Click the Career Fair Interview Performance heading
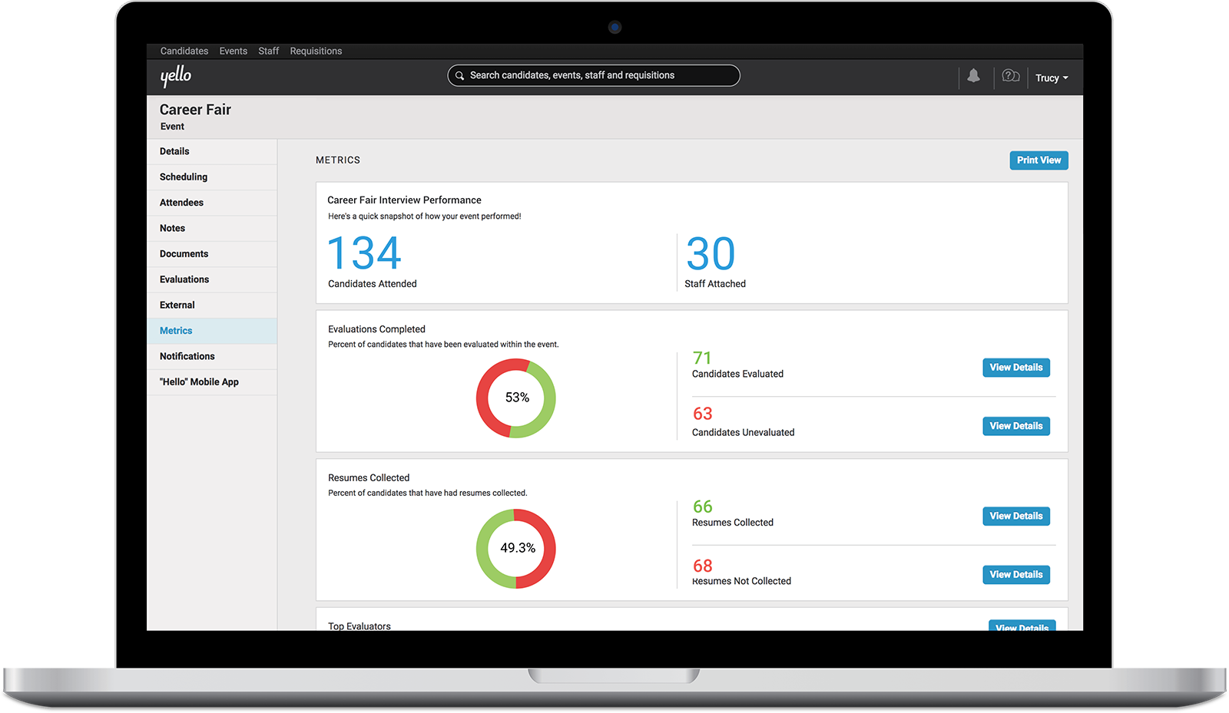The height and width of the screenshot is (713, 1229). pos(404,200)
